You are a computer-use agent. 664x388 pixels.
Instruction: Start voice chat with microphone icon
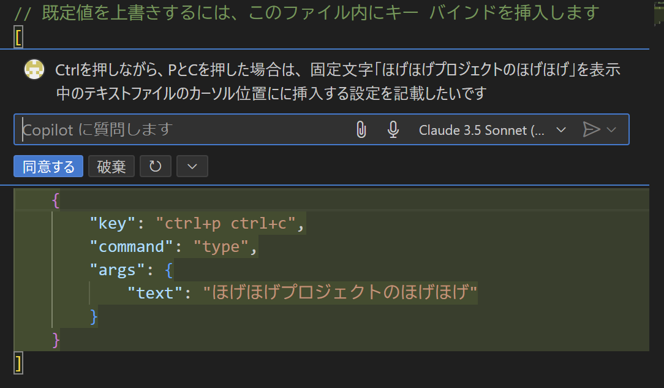pos(393,129)
